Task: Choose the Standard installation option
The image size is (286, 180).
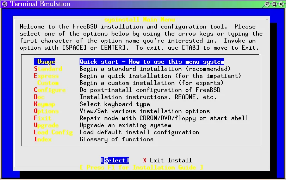Action: [48, 69]
